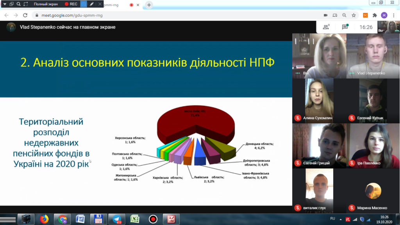The width and height of the screenshot is (400, 225).
Task: Reload the Google Meet page
Action: [x=25, y=15]
